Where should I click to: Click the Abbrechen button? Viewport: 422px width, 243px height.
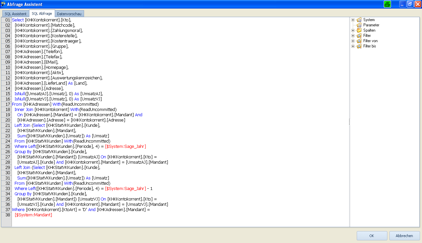pyautogui.click(x=405, y=236)
